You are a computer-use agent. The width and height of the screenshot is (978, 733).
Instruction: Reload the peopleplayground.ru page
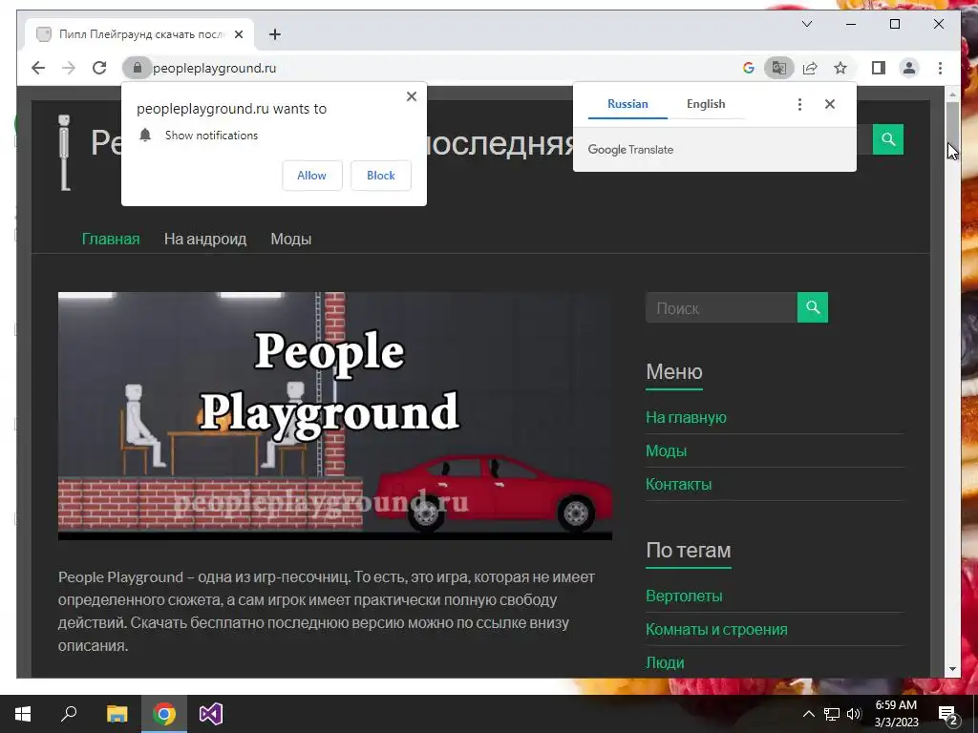tap(99, 68)
